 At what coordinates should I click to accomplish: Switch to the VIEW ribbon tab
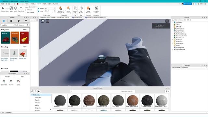pos(49,4)
